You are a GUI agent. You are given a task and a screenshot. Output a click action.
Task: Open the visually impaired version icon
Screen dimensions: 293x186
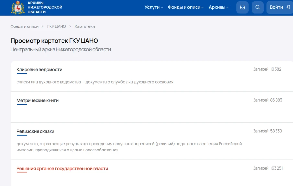243,7
